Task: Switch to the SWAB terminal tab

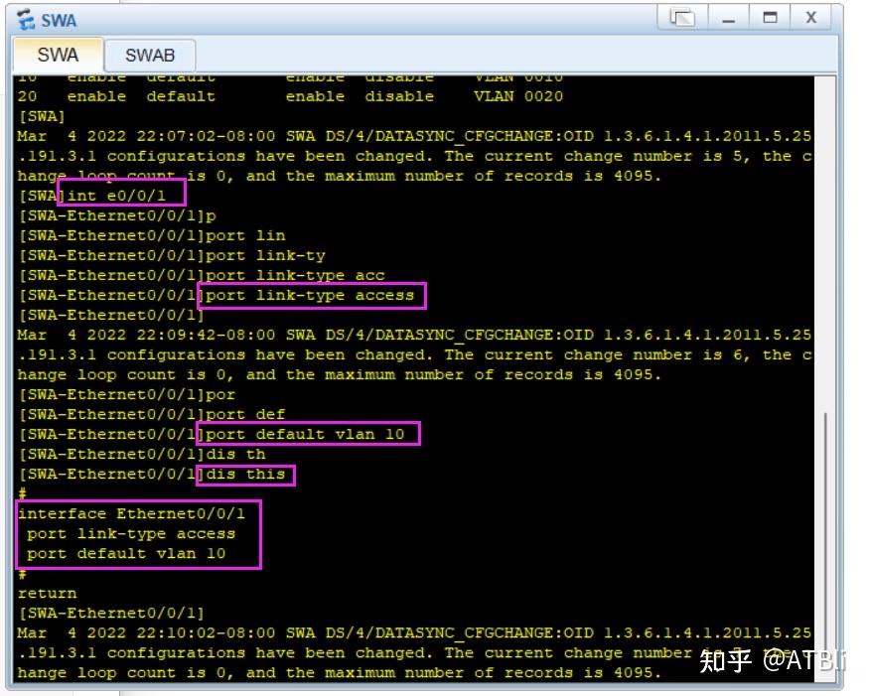Action: coord(150,56)
